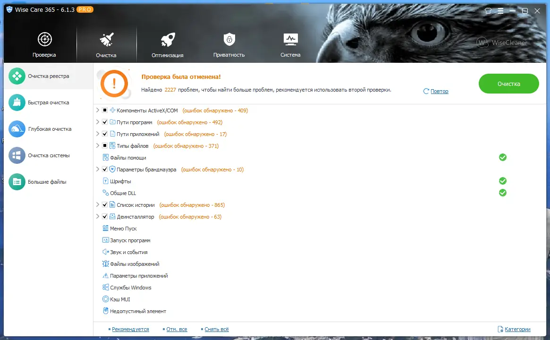The width and height of the screenshot is (550, 340).
Task: Click the Недопустимый элемент row icon
Action: pos(105,311)
